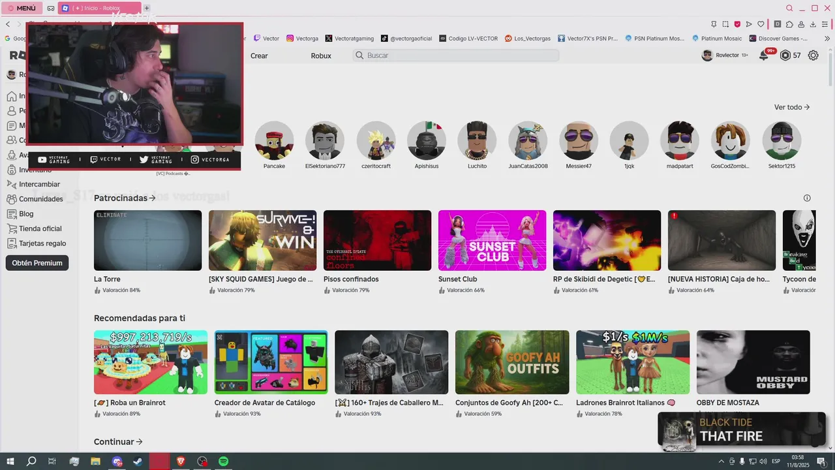Click the snapshot capture icon in the address bar
The image size is (835, 470).
coord(725,24)
